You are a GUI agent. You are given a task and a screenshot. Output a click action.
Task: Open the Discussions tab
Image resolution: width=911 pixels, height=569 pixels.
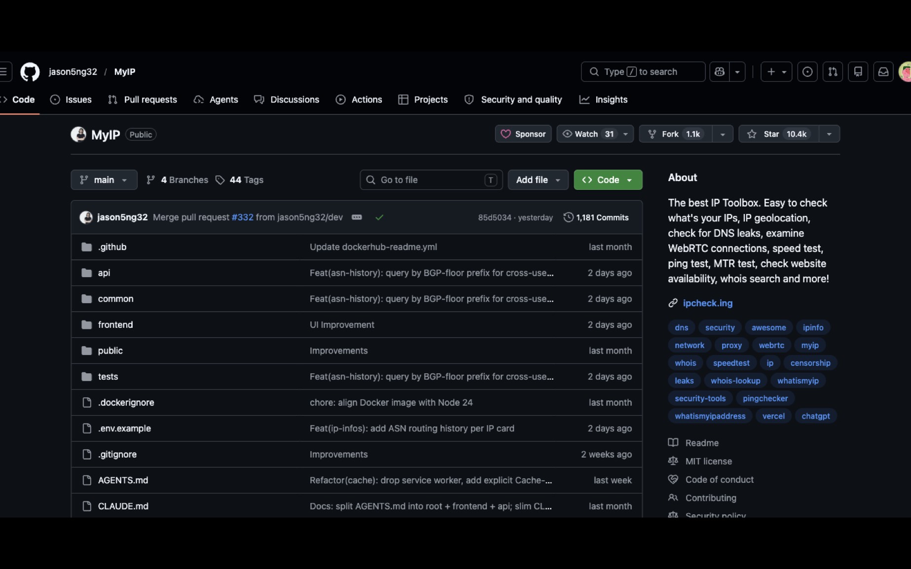coord(287,100)
